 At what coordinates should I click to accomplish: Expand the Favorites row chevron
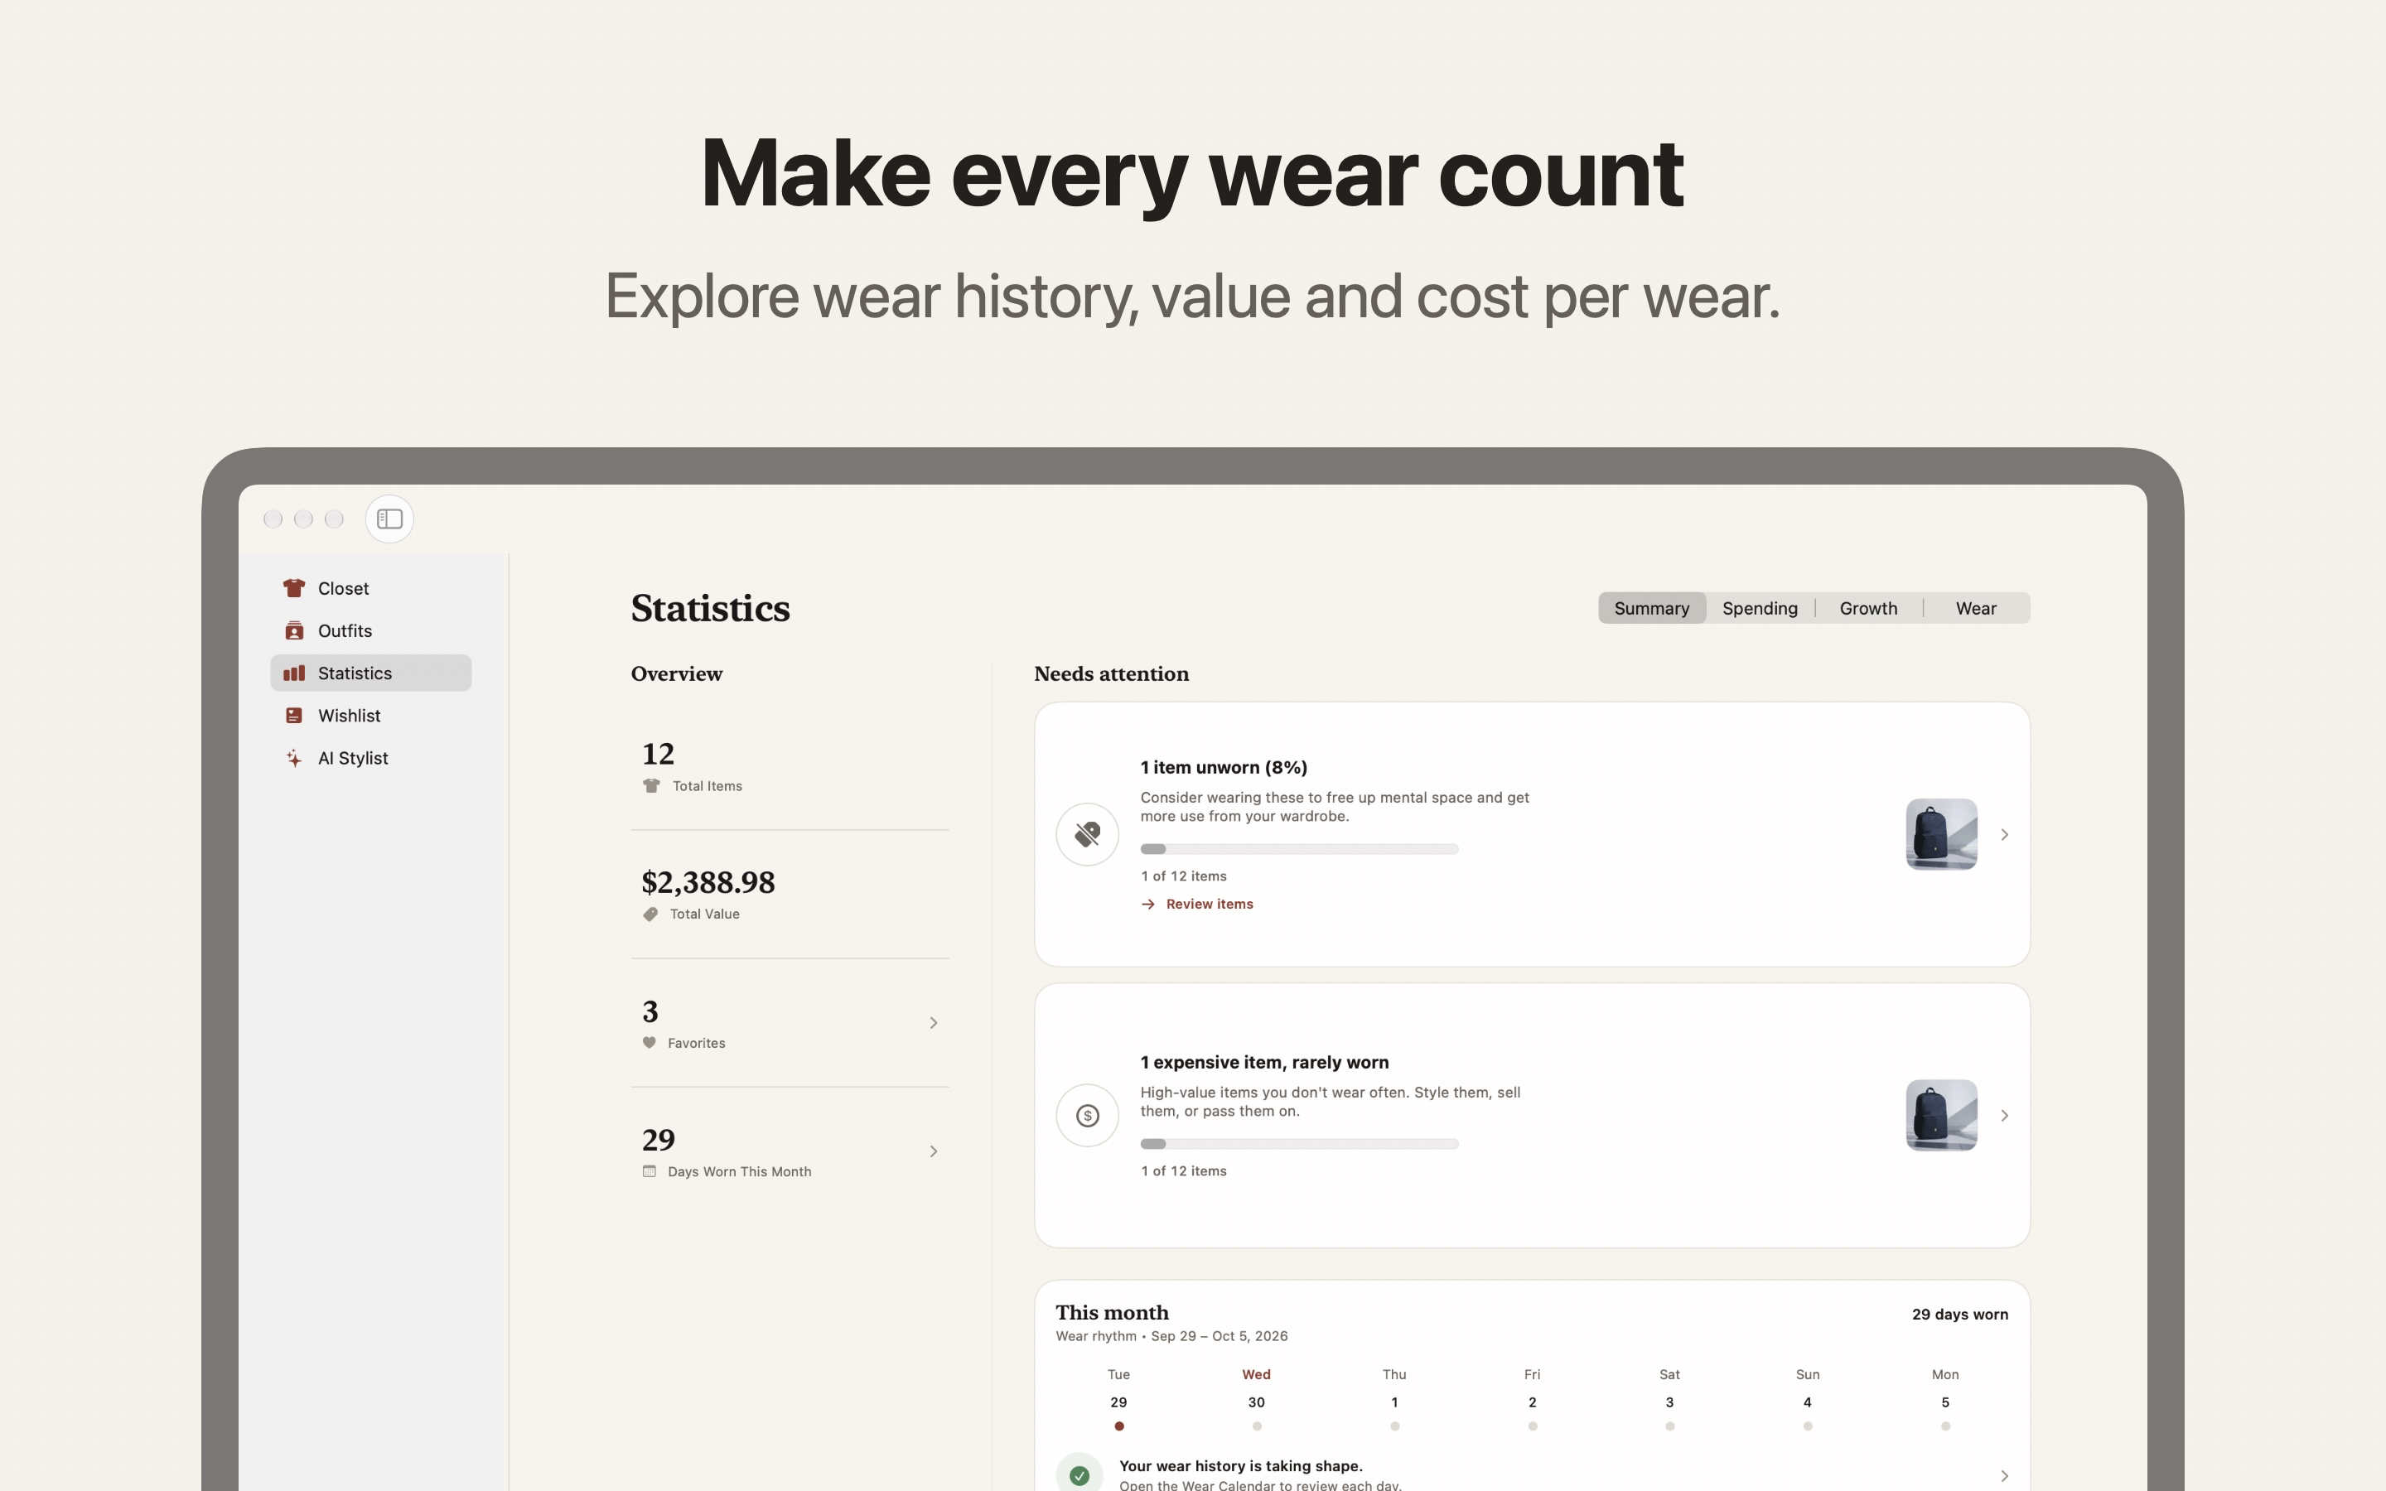click(934, 1023)
